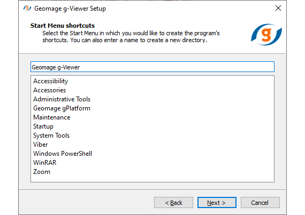Continue setup with Next button
Screen dimensions: 305x215
tap(217, 203)
